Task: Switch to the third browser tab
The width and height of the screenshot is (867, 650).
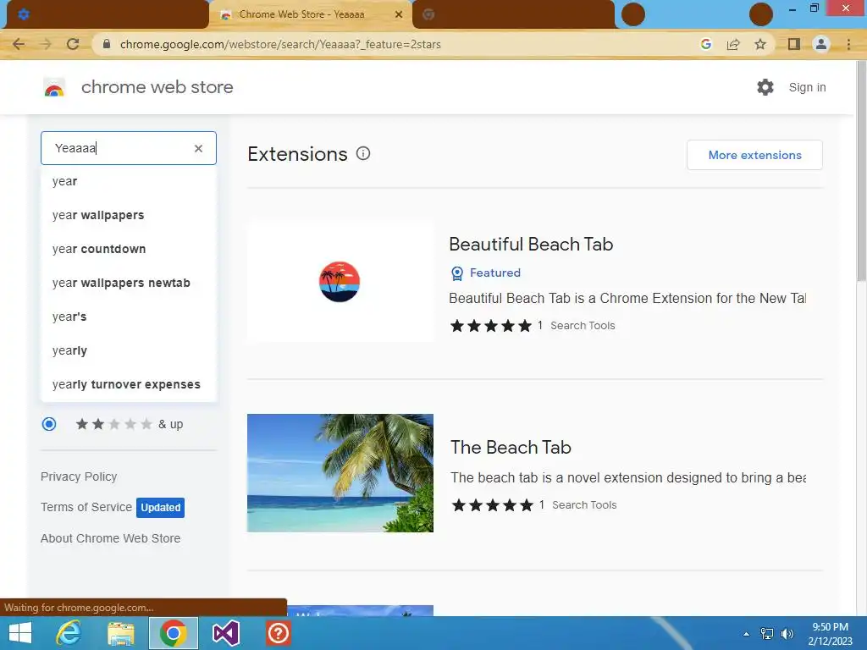Action: [x=513, y=14]
